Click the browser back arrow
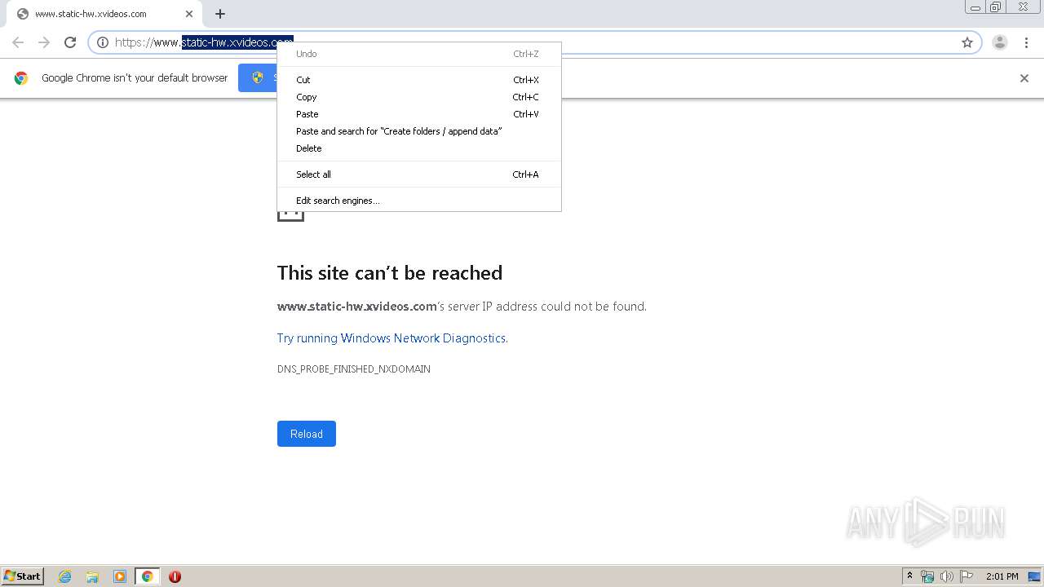Viewport: 1044px width, 587px height. (x=18, y=42)
